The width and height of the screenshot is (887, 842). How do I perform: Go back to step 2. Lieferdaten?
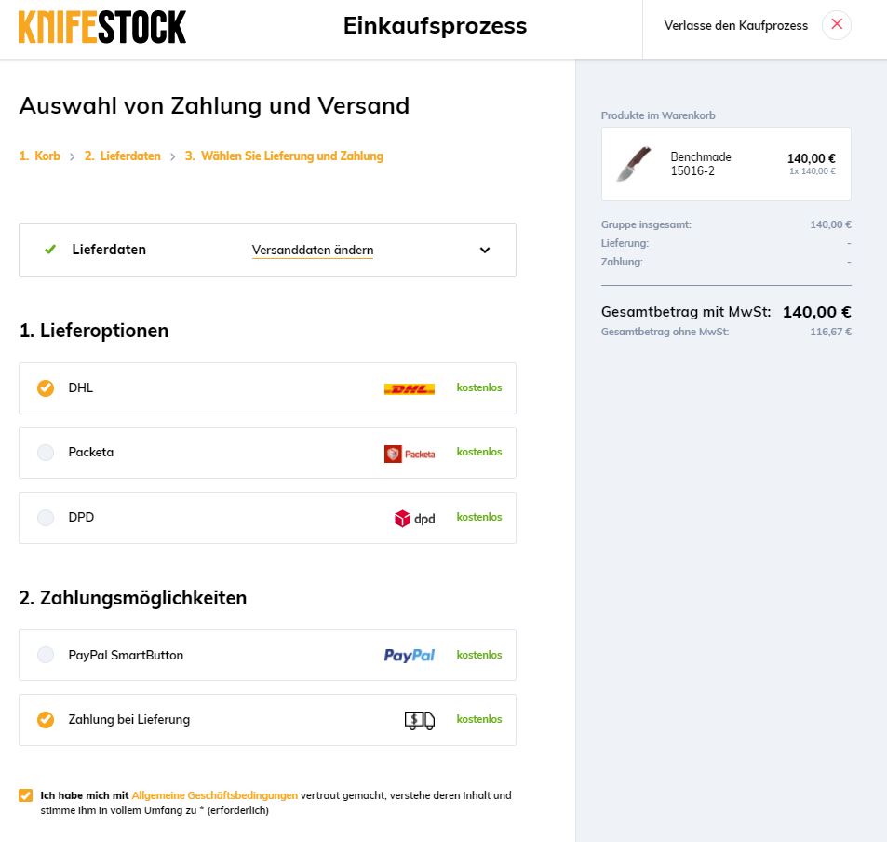[x=123, y=156]
